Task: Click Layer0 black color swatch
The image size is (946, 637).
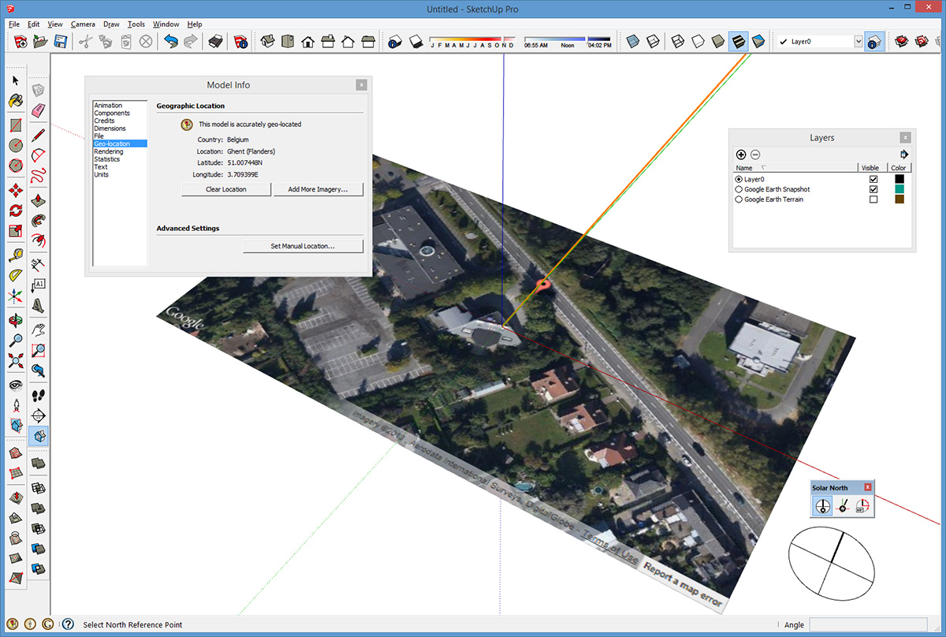Action: coord(899,180)
